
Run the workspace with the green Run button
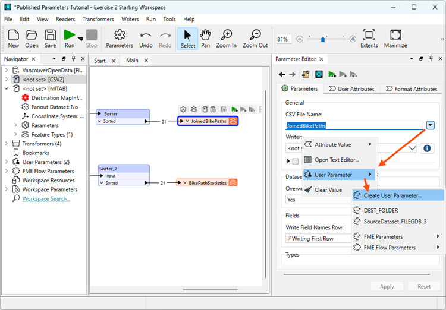tap(70, 39)
